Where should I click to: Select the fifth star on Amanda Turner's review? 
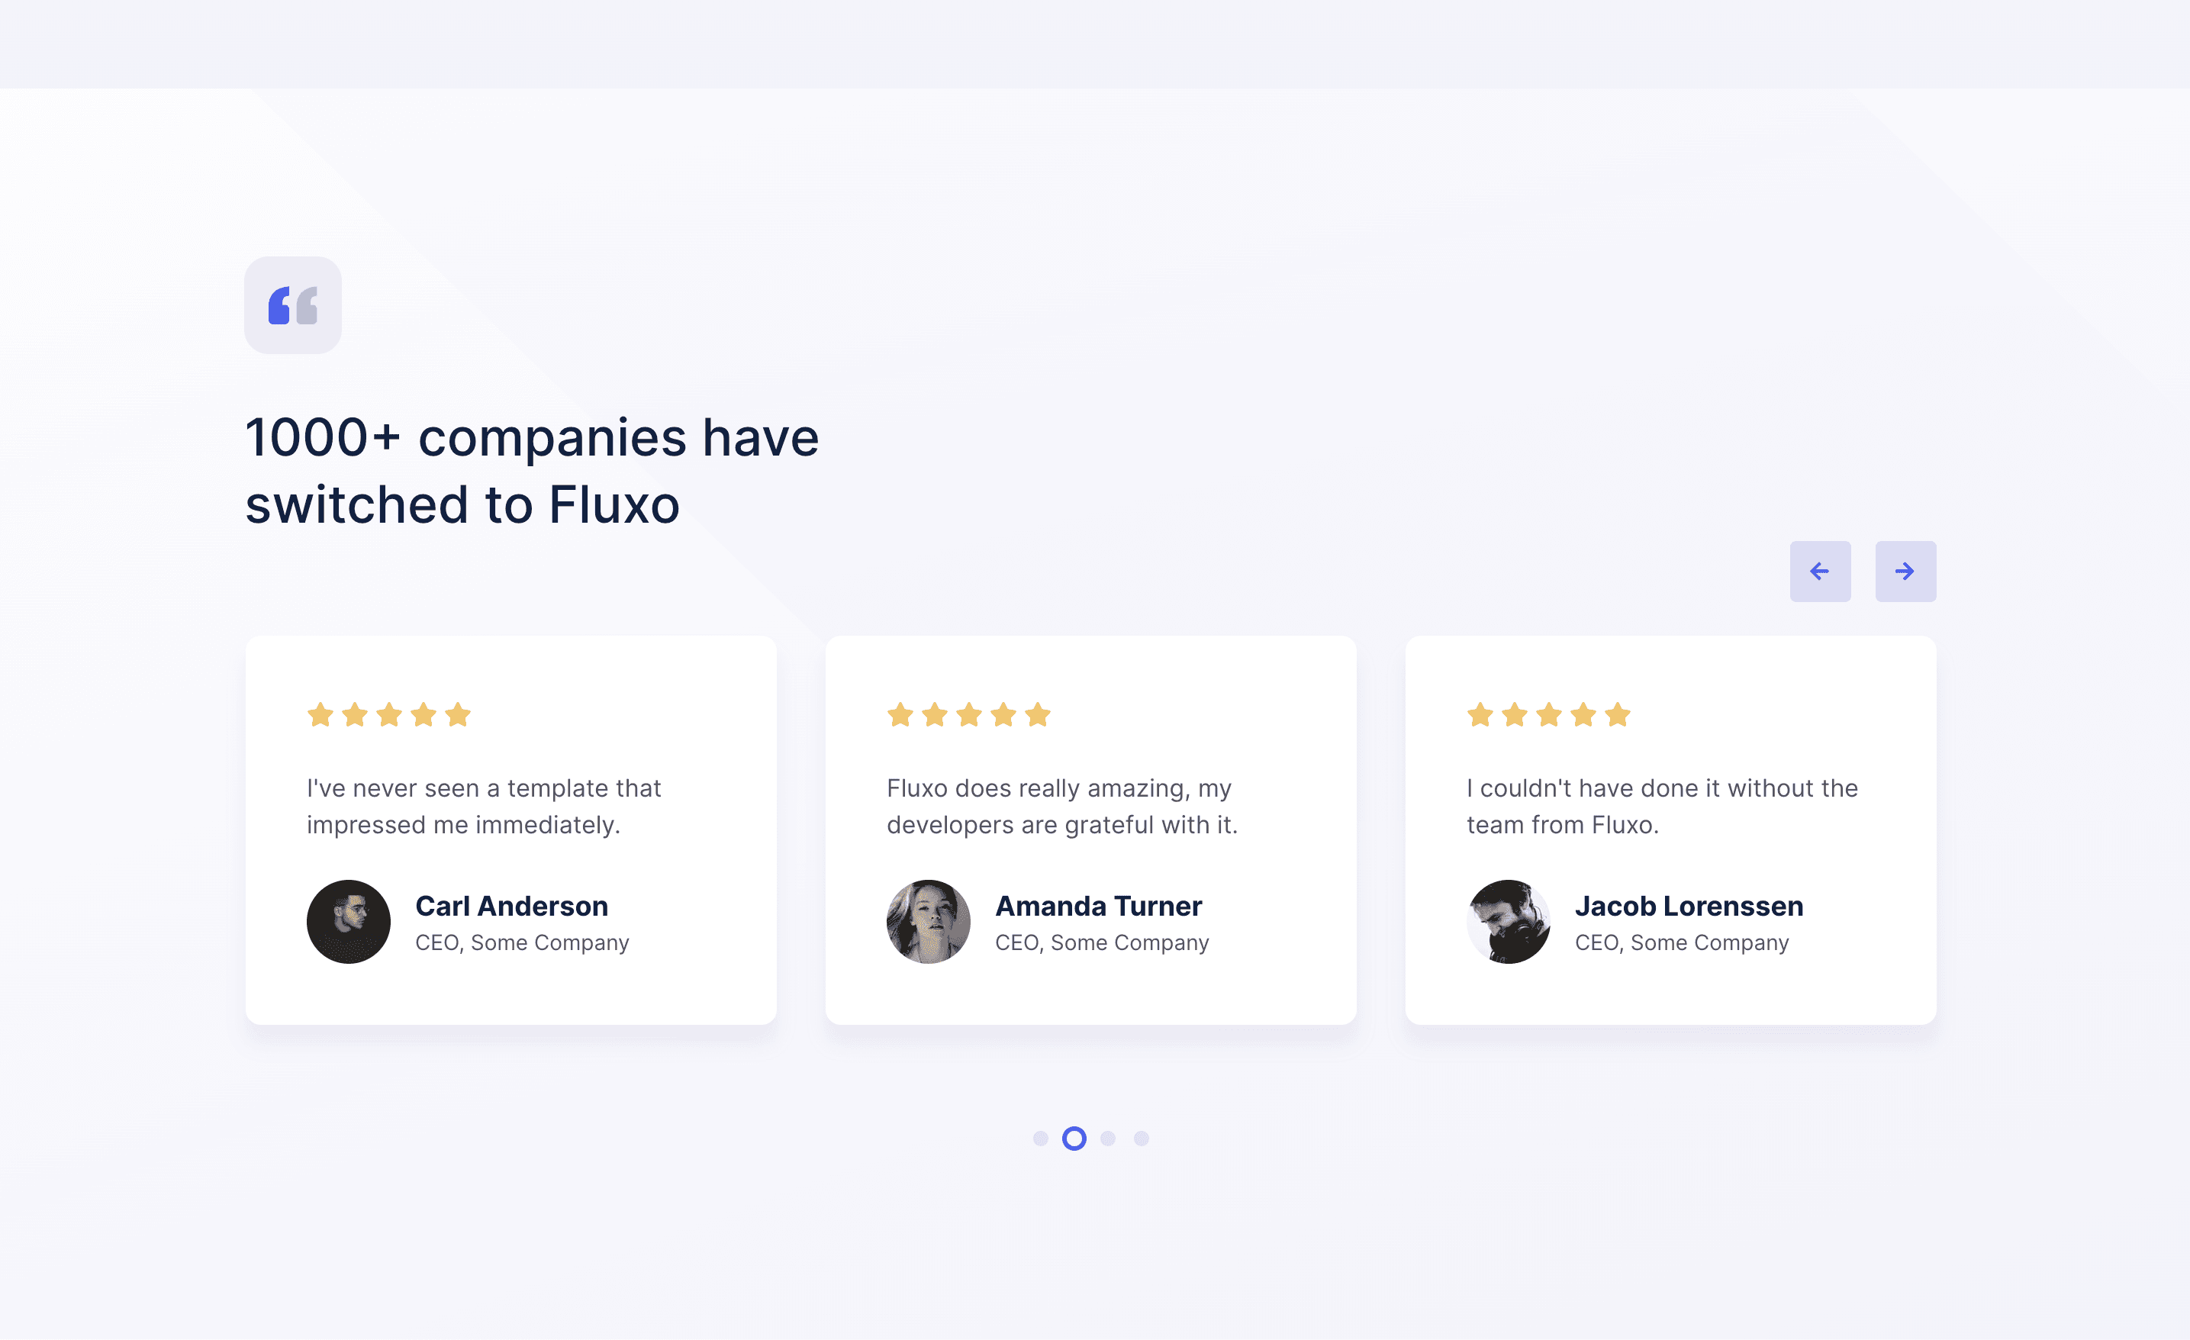click(x=1038, y=713)
